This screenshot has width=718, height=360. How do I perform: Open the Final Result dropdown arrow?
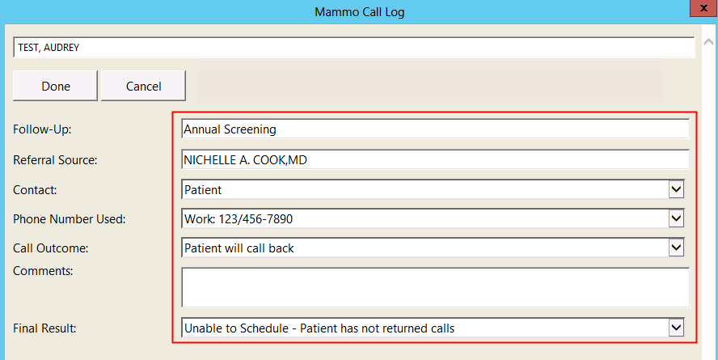tap(676, 328)
